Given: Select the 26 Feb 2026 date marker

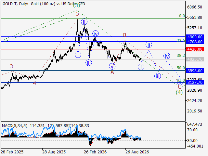Looking at the screenshot, I should [95, 152].
